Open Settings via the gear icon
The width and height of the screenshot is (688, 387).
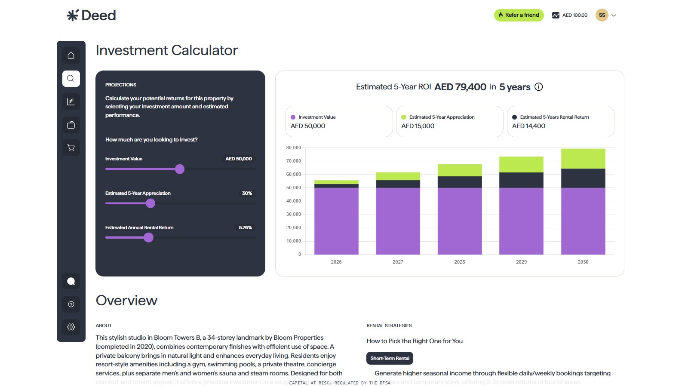point(71,327)
